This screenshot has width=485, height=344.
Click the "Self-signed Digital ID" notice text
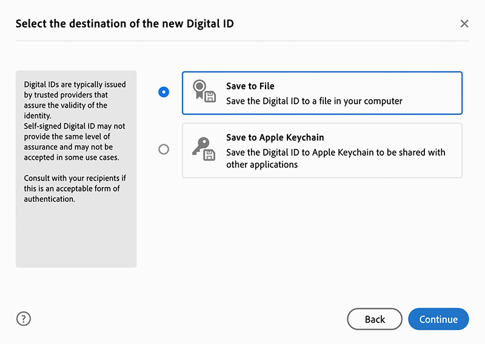click(74, 142)
